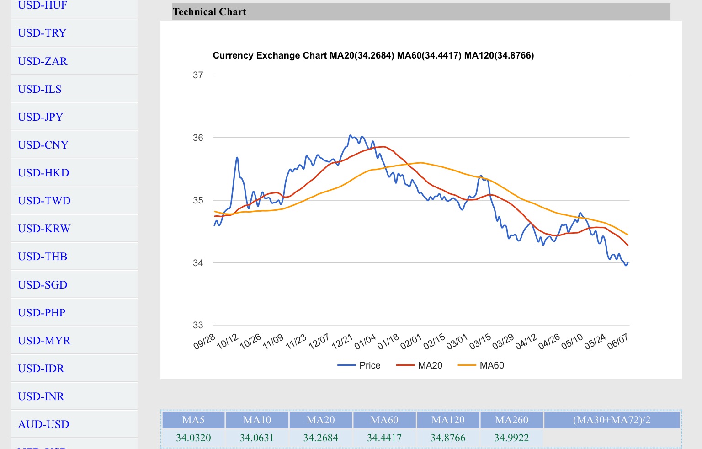Open the USD-MYR link
Screen dimensions: 702x449
(x=44, y=340)
